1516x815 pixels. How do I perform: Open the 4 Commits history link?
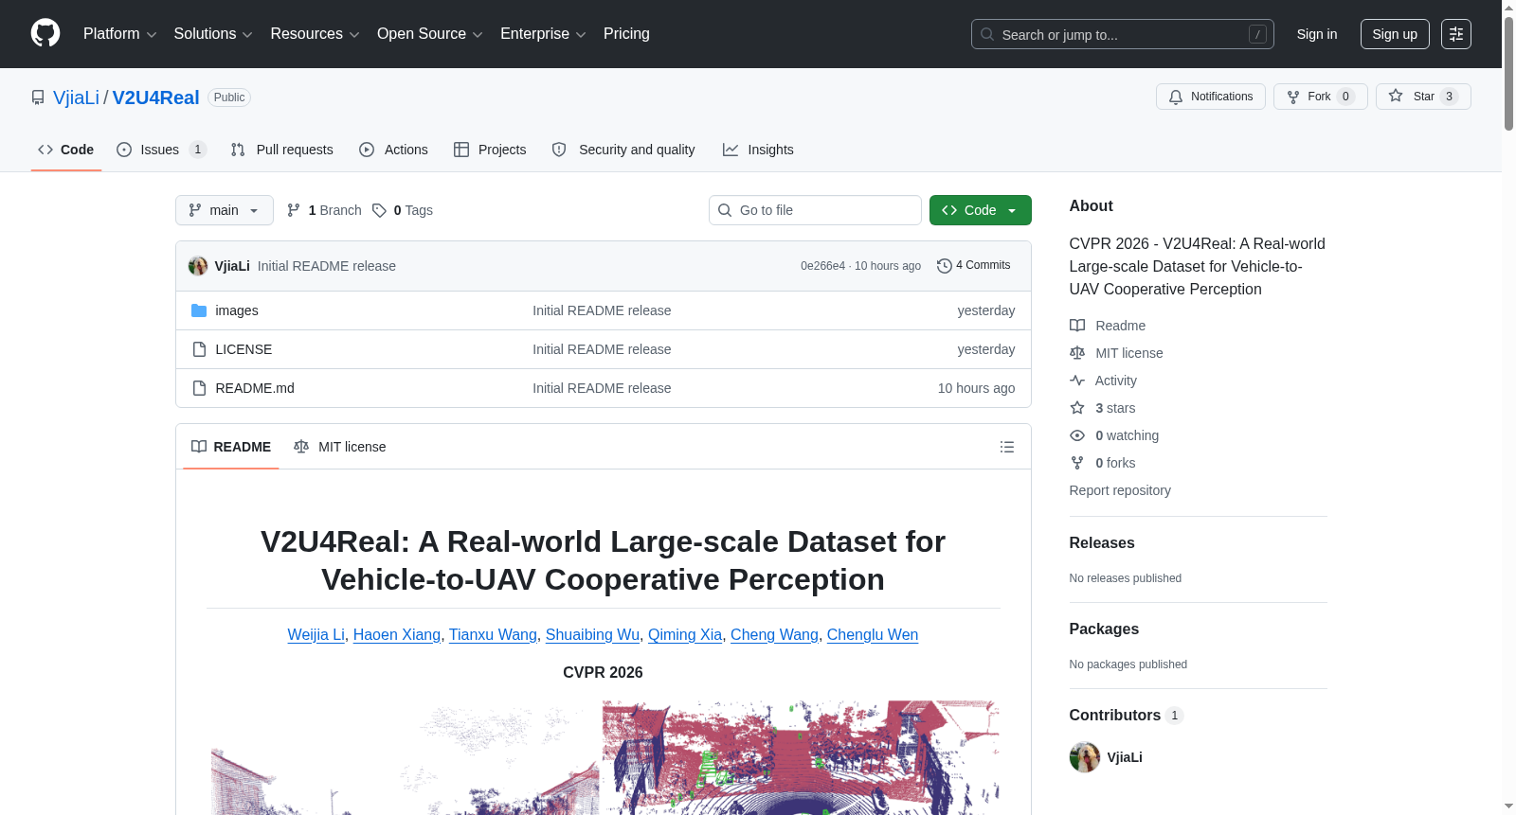point(974,266)
